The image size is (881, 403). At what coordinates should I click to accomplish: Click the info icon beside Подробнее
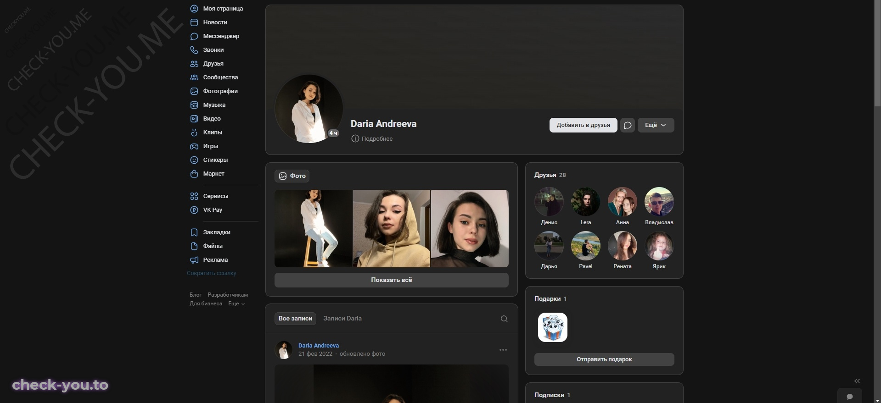[355, 138]
